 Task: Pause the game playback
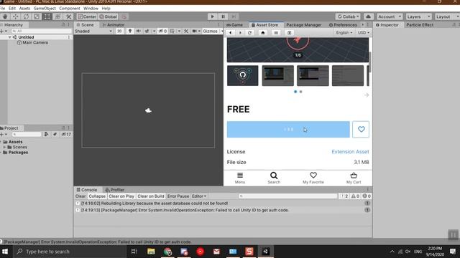coord(223,16)
